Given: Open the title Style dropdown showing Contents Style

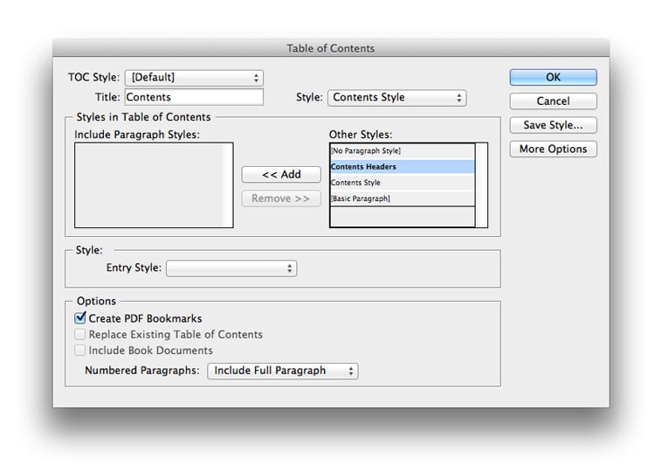Looking at the screenshot, I should point(396,98).
